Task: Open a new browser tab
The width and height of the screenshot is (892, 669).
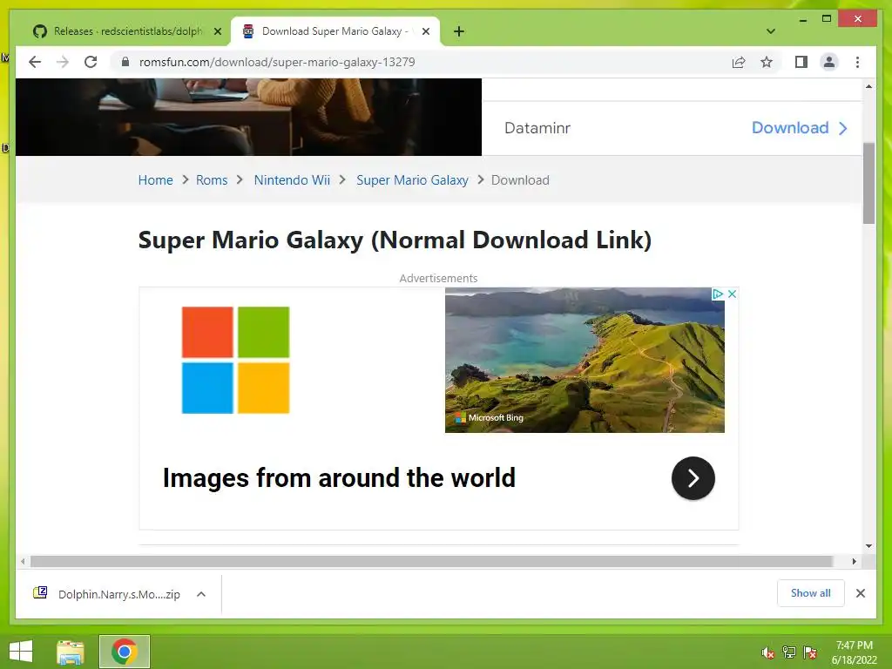Action: click(459, 31)
